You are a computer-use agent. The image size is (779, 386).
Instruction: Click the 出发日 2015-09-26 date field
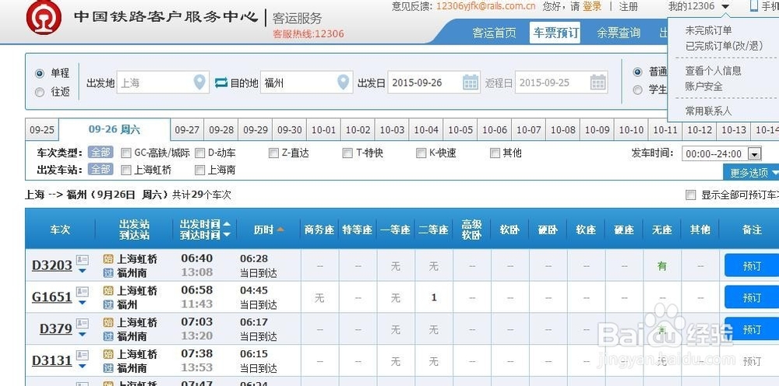(x=434, y=82)
